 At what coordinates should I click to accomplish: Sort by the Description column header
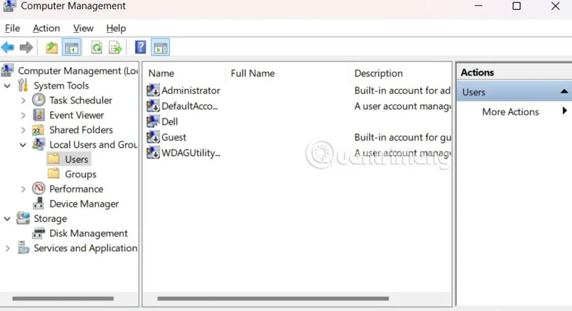[379, 73]
